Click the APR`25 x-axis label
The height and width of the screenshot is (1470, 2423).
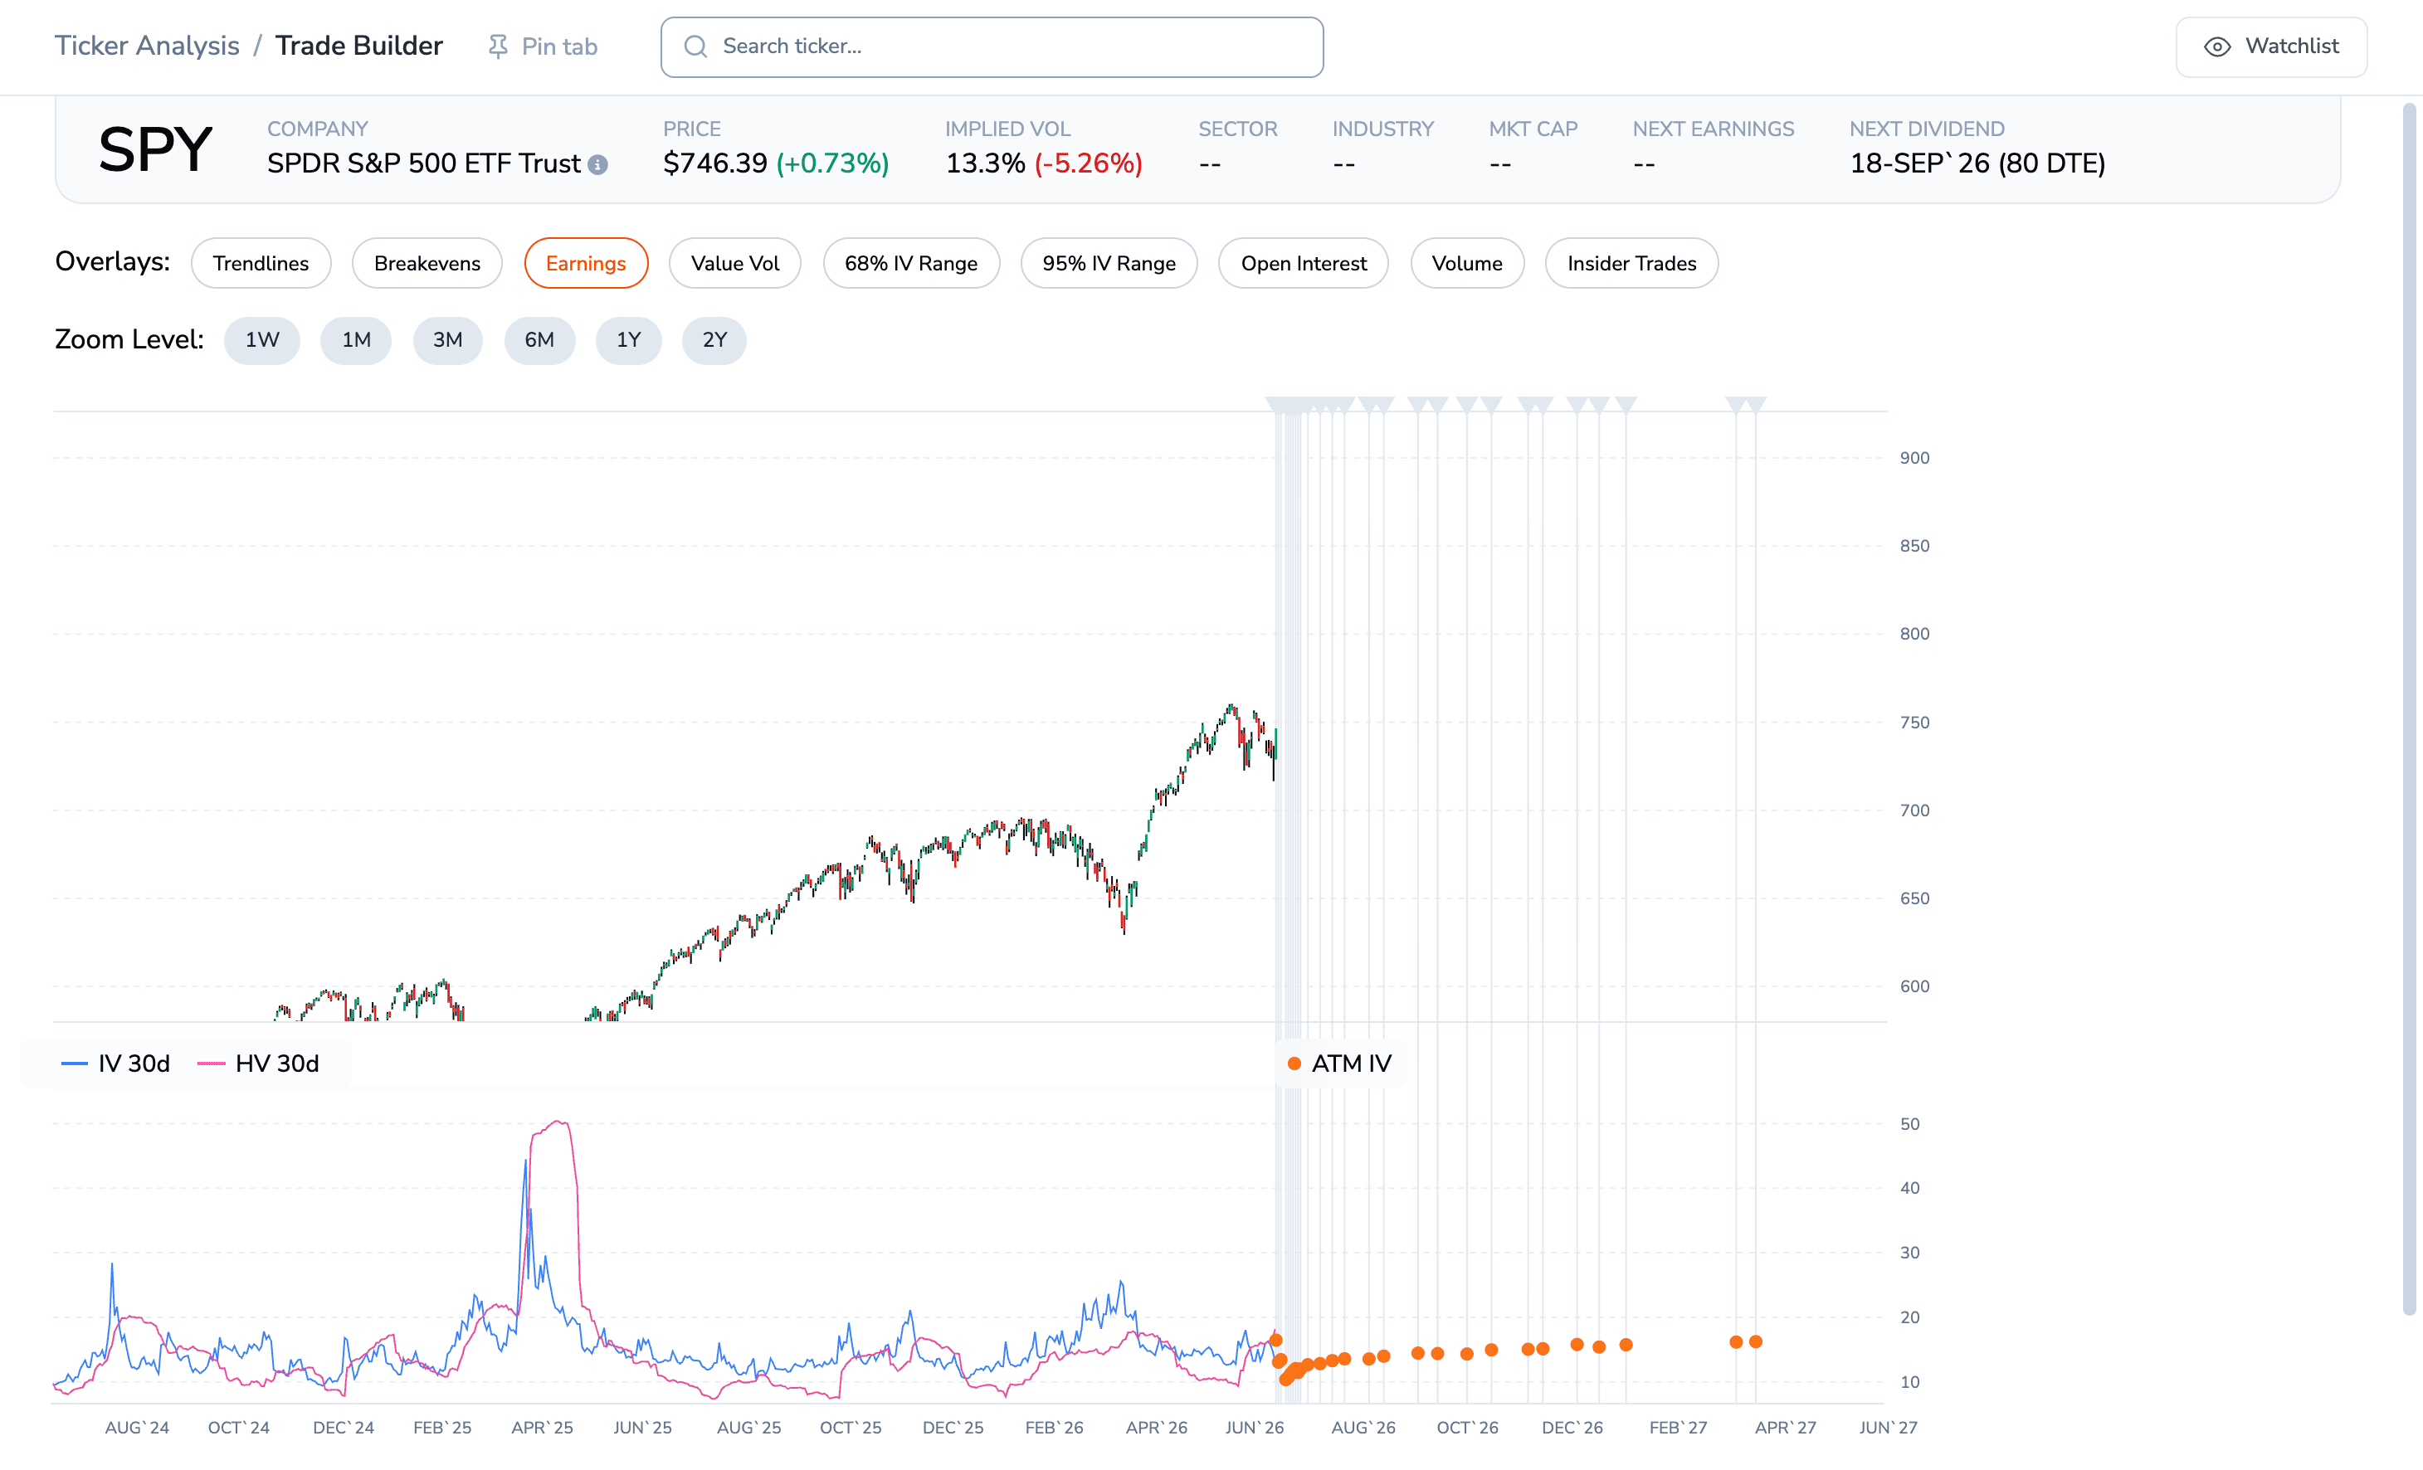point(542,1427)
